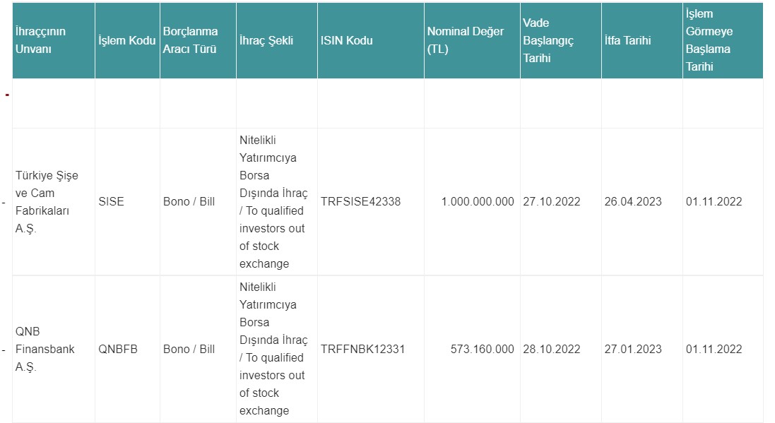Click the Vade Başlangıç Tarihi header
This screenshot has width=775, height=423.
(560, 40)
